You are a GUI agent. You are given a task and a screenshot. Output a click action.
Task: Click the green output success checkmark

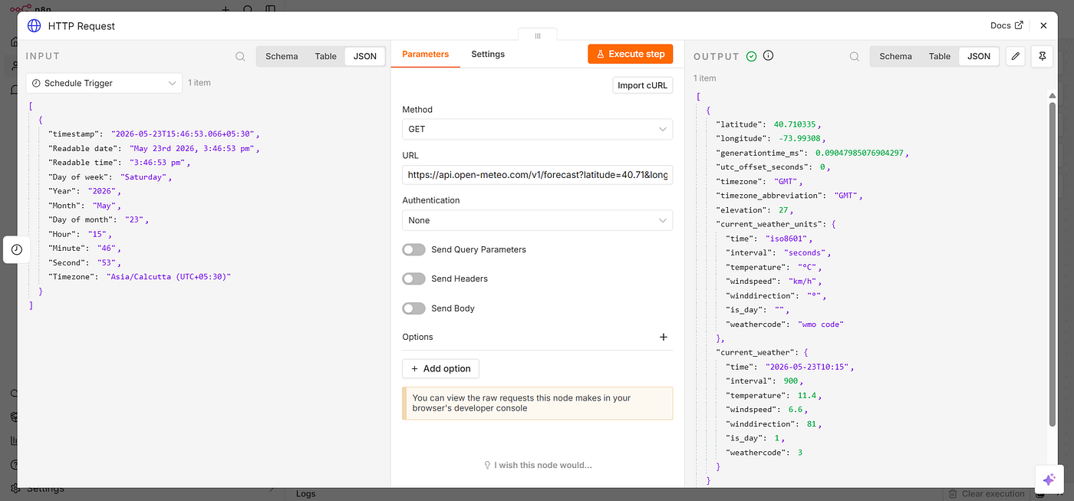(751, 56)
